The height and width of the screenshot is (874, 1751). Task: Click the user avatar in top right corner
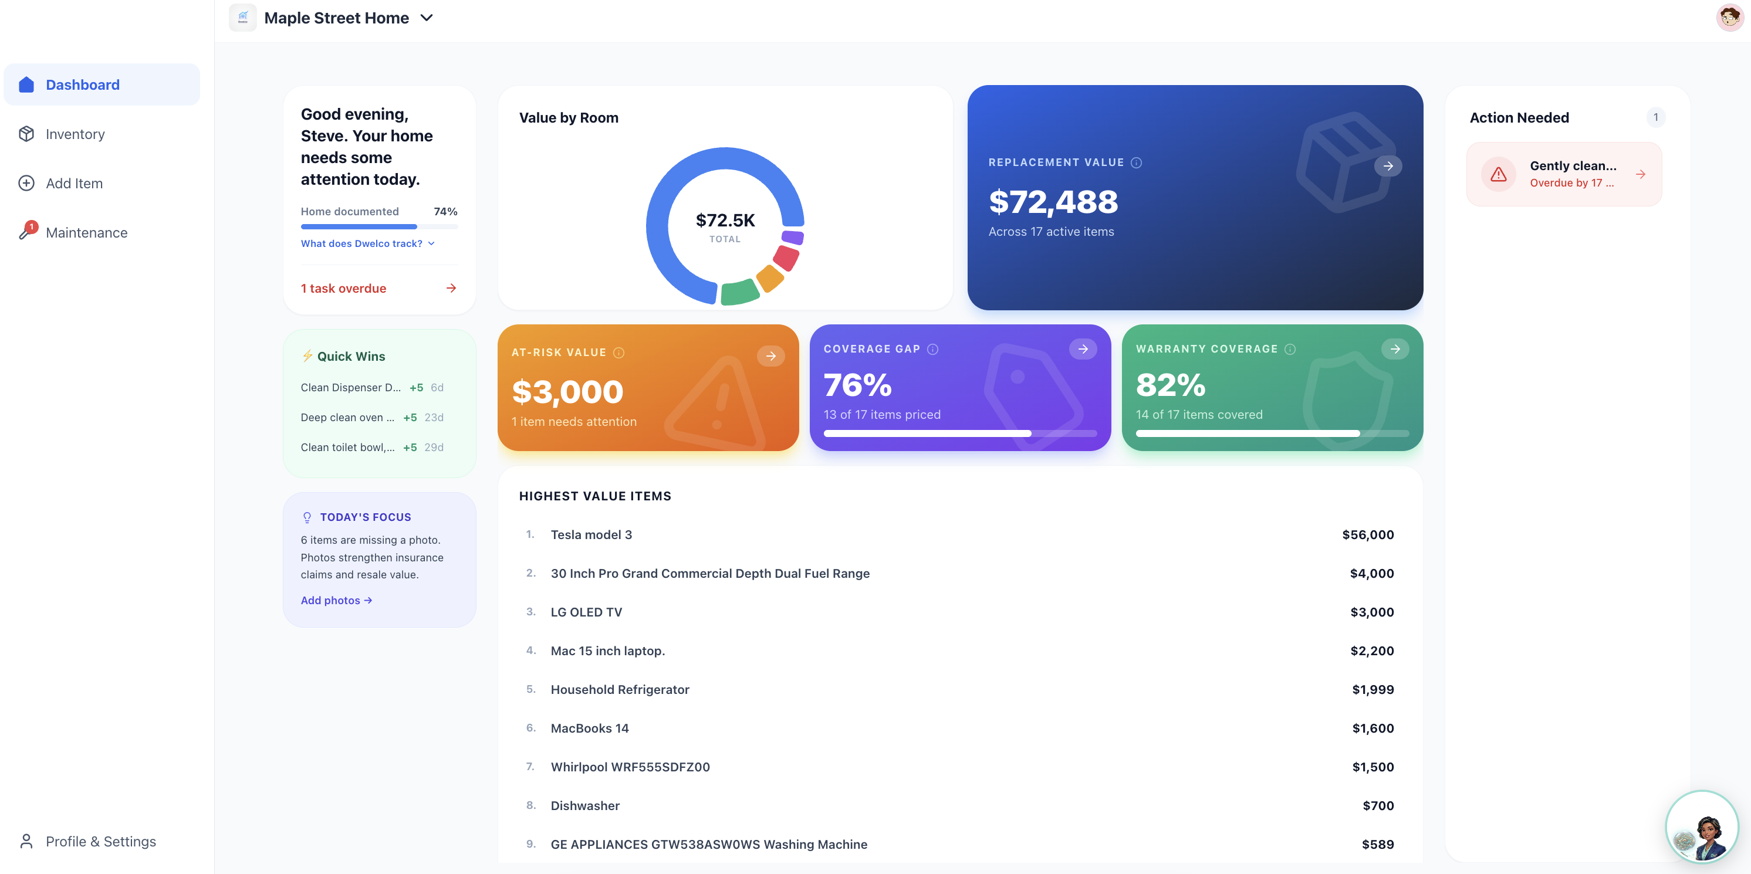[x=1729, y=16]
